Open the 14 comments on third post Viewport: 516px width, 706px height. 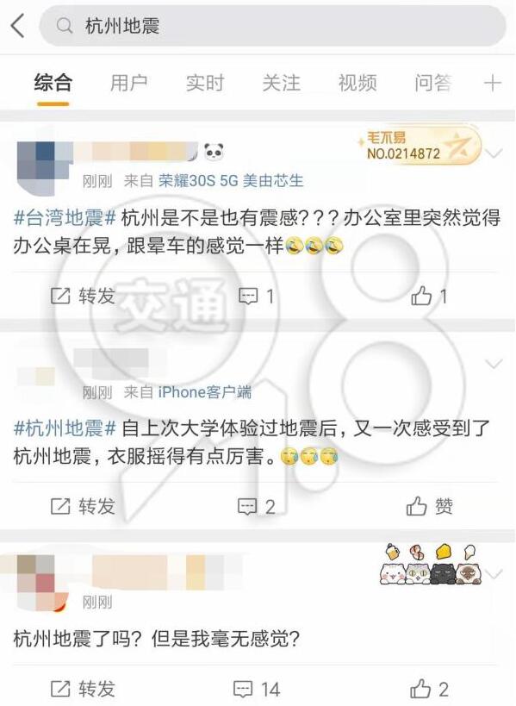coord(257,690)
